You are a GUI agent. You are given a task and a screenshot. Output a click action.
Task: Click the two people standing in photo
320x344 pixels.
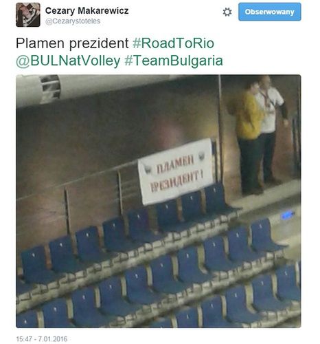(260, 136)
